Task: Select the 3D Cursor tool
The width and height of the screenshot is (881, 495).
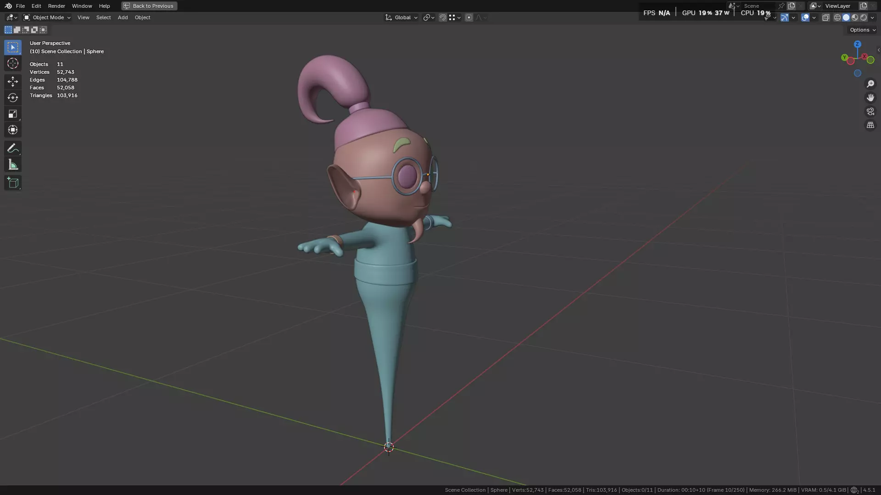Action: [x=13, y=63]
